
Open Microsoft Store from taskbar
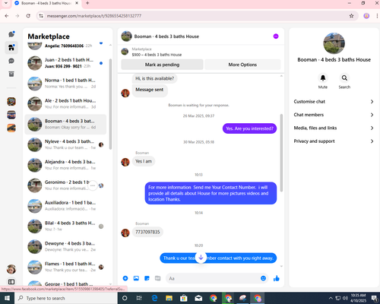(184, 298)
